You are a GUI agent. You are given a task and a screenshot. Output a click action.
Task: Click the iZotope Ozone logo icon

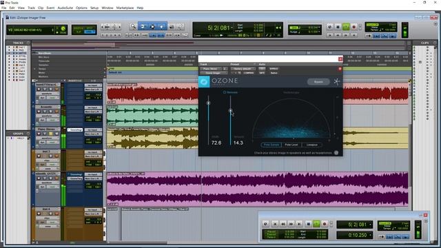[x=204, y=82]
